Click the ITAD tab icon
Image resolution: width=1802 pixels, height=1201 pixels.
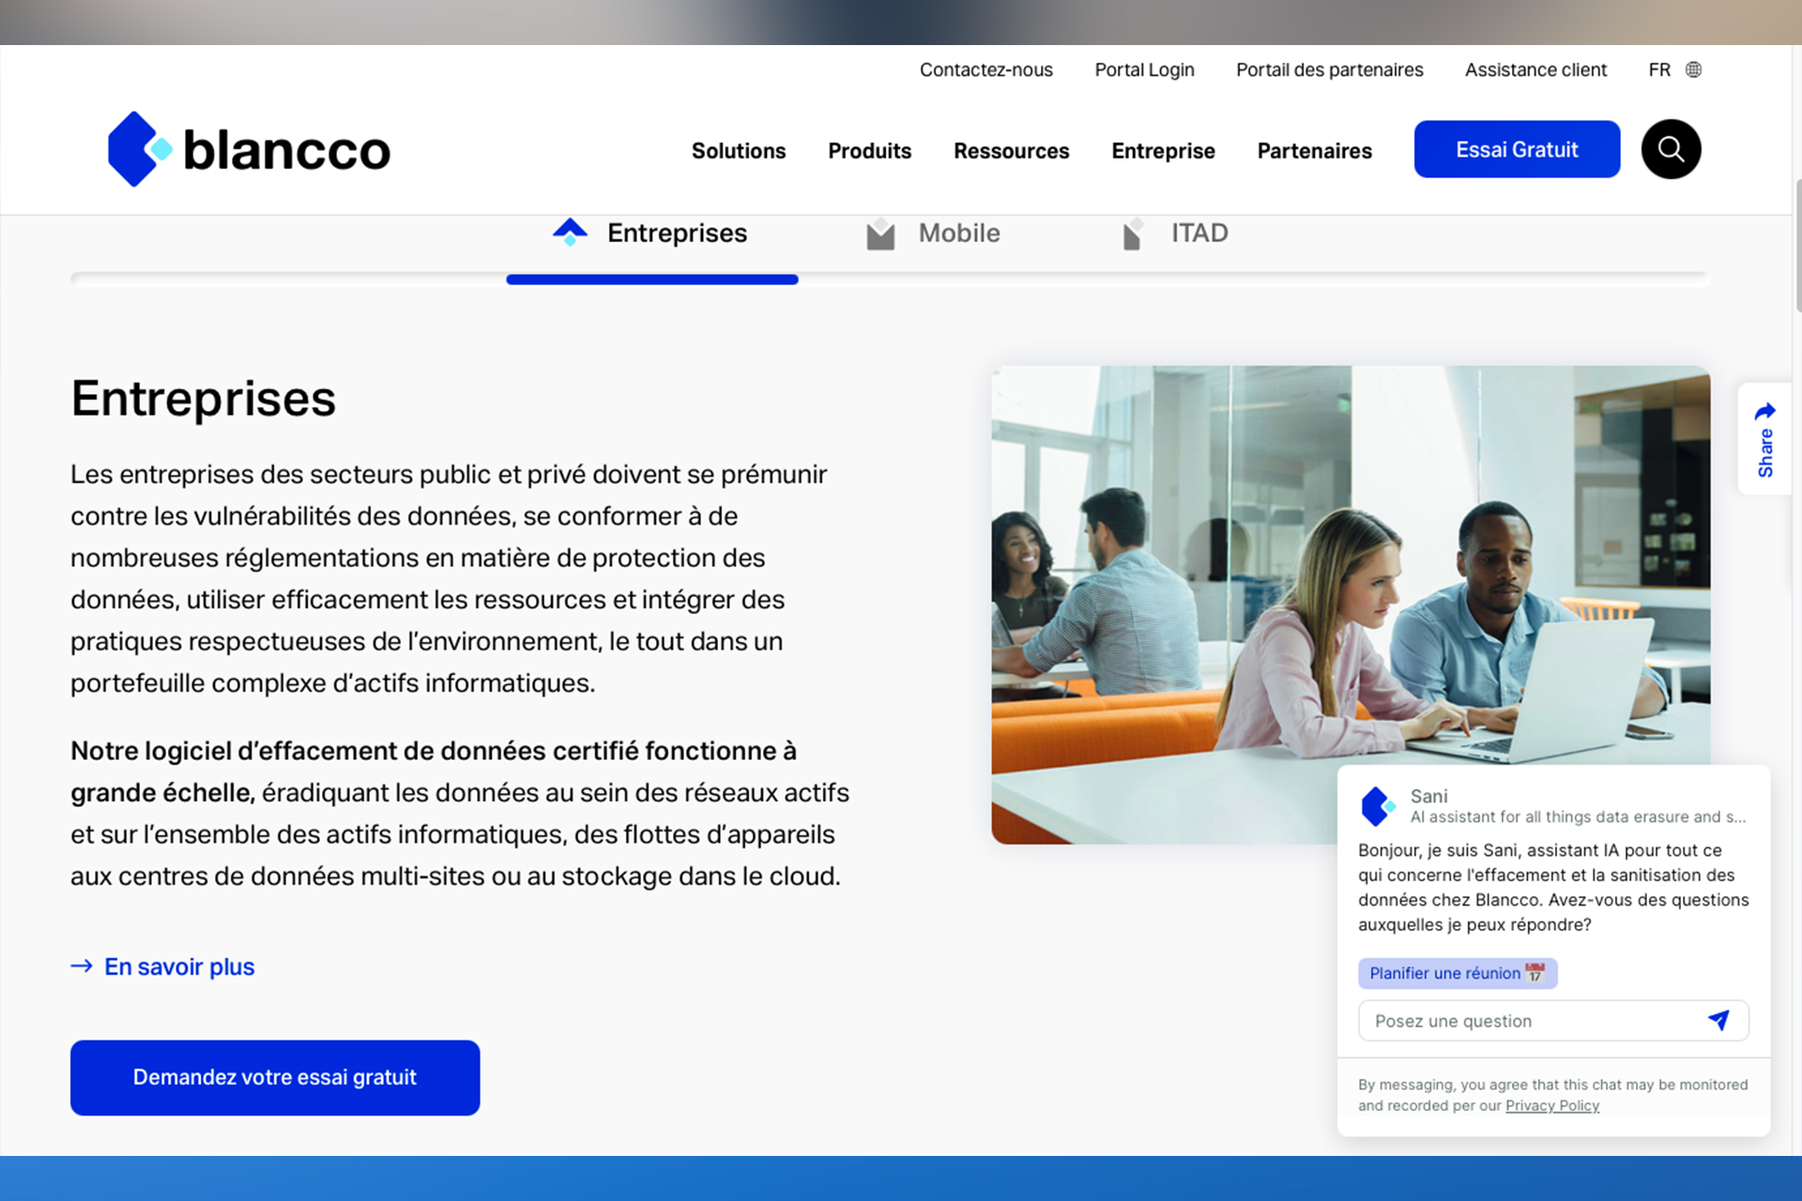(x=1133, y=234)
